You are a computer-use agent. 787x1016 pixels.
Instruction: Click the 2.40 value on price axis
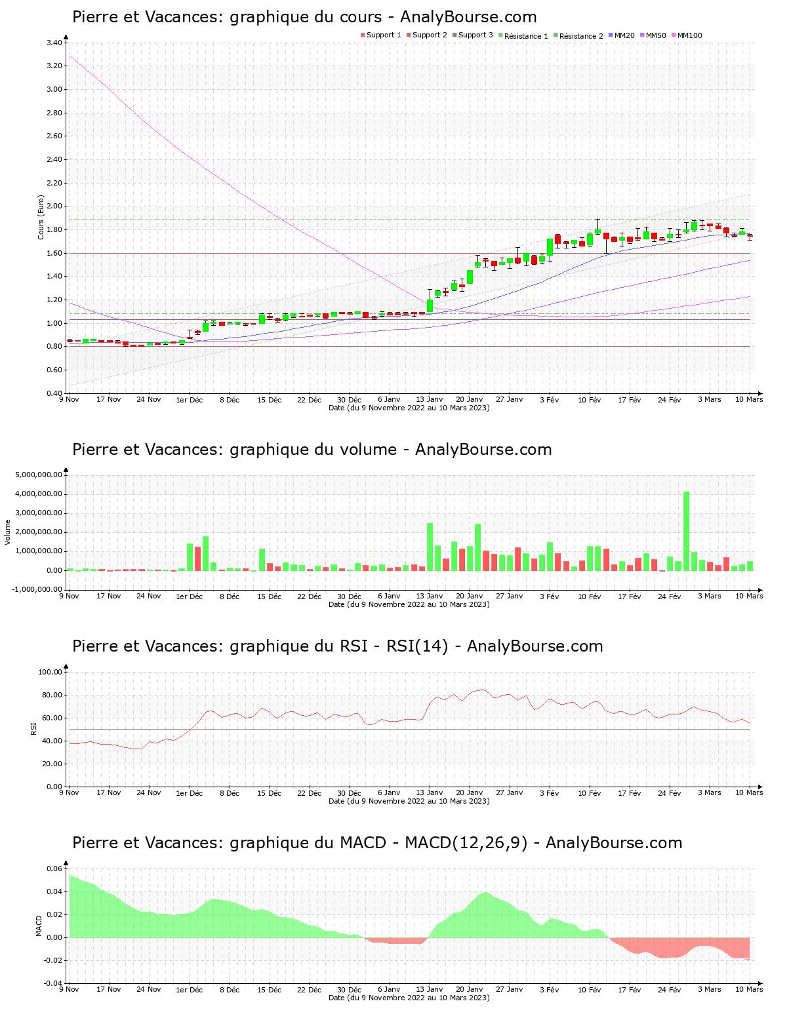(x=54, y=159)
